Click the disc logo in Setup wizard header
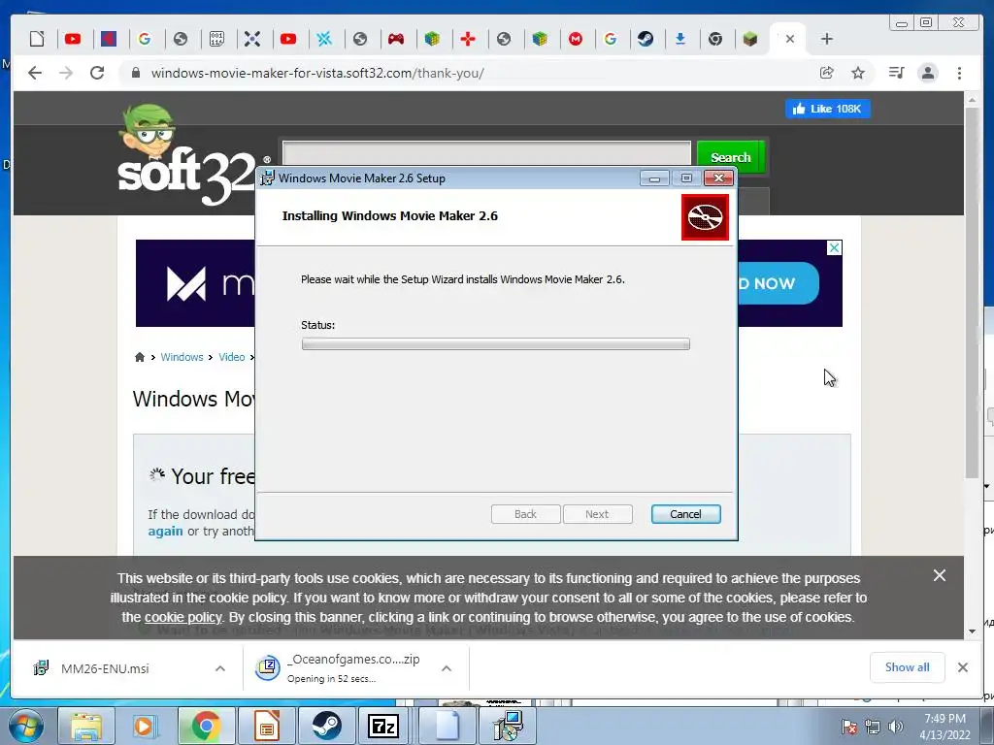This screenshot has width=994, height=745. 705,217
